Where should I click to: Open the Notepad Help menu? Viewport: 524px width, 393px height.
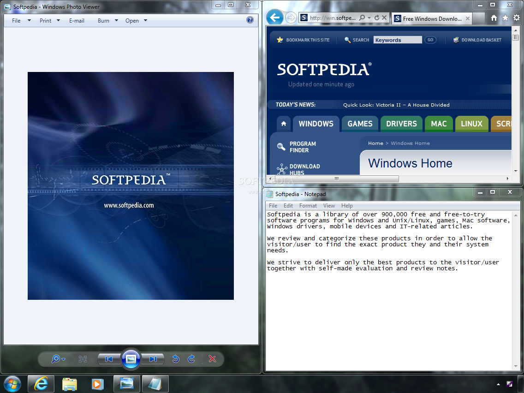click(x=347, y=206)
